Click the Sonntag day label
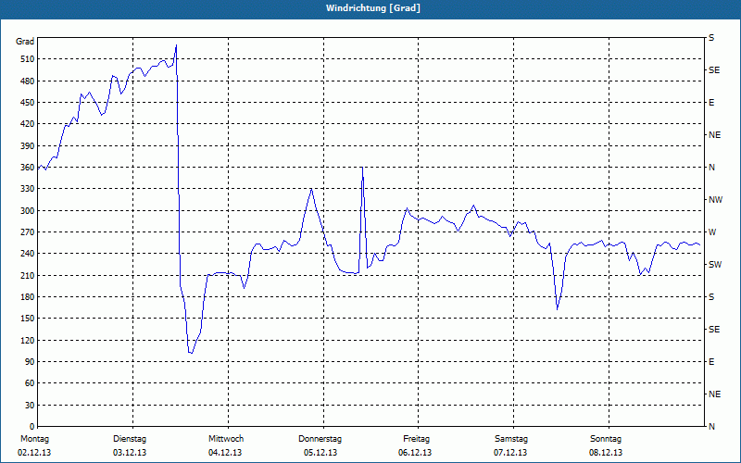The image size is (741, 463). click(606, 439)
